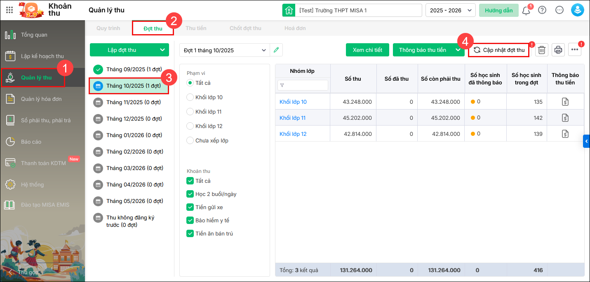Viewport: 590px width, 282px height.
Task: Open the Lập đợt thu dropdown arrow
Action: 162,50
